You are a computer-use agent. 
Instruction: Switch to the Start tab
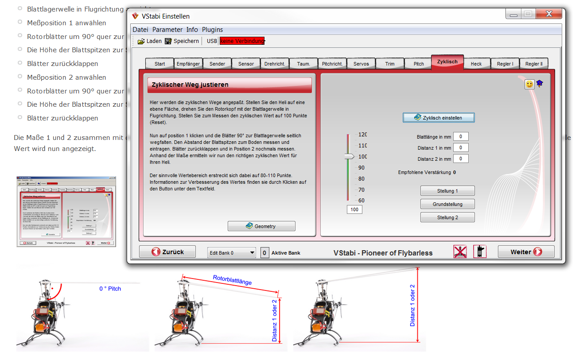[x=160, y=63]
